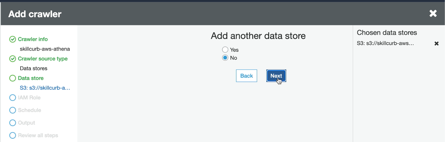Go to the IAM Role step
Image resolution: width=445 pixels, height=142 pixels.
29,98
